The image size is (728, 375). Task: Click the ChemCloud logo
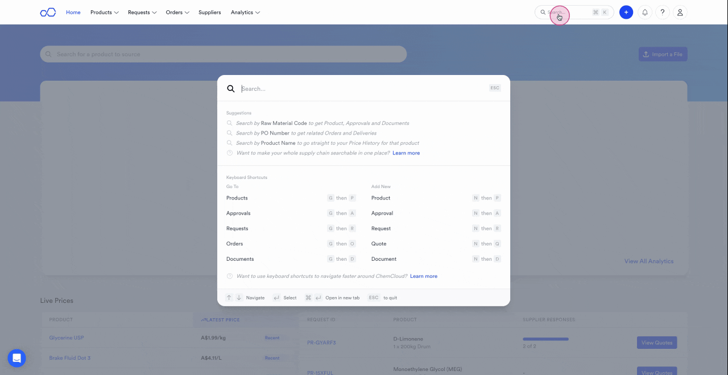48,12
